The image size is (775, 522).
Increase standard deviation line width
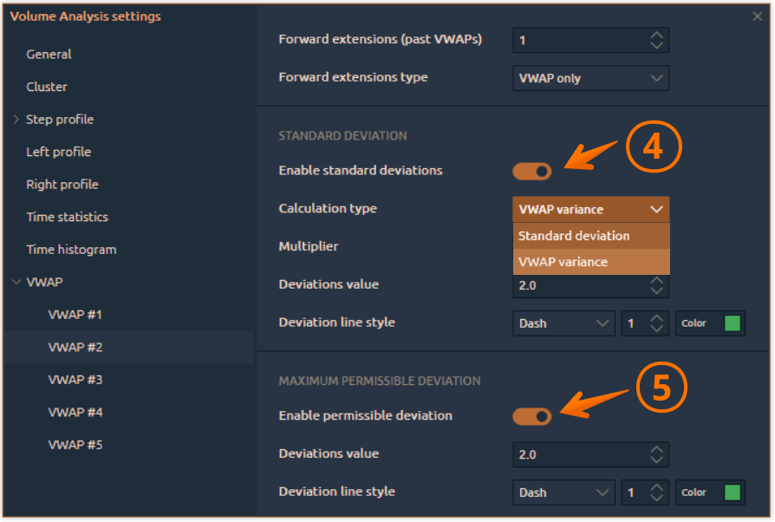click(657, 317)
